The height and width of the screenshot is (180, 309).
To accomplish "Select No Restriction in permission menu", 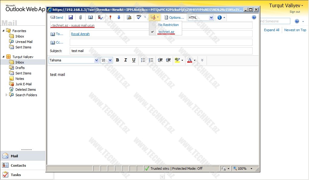I will (x=168, y=25).
